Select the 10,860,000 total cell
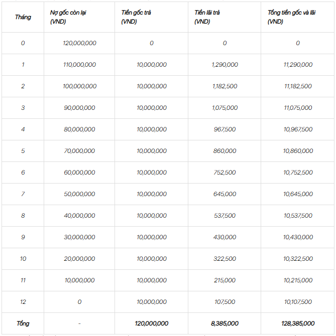The height and width of the screenshot is (336, 336). click(x=298, y=151)
